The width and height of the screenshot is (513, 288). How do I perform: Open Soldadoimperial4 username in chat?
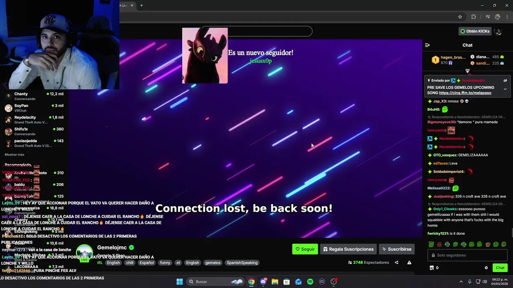(x=448, y=172)
